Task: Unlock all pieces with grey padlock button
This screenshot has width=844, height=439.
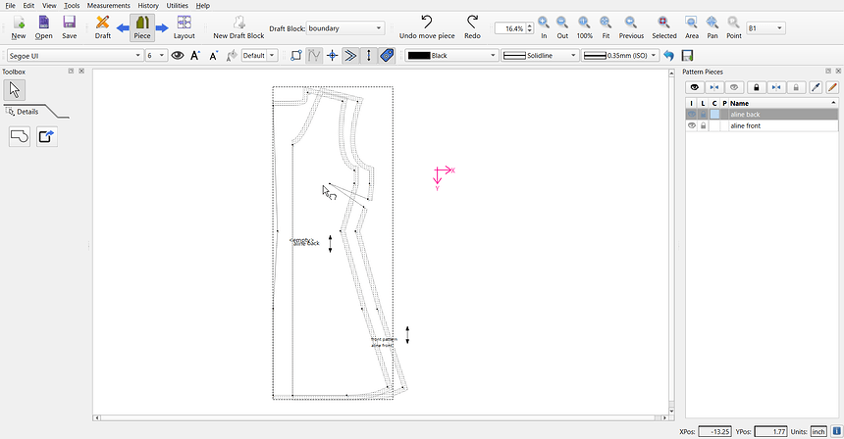Action: pyautogui.click(x=796, y=87)
